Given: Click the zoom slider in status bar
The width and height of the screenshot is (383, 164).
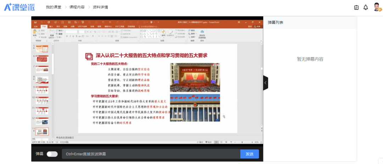Looking at the screenshot, I should click(242, 142).
